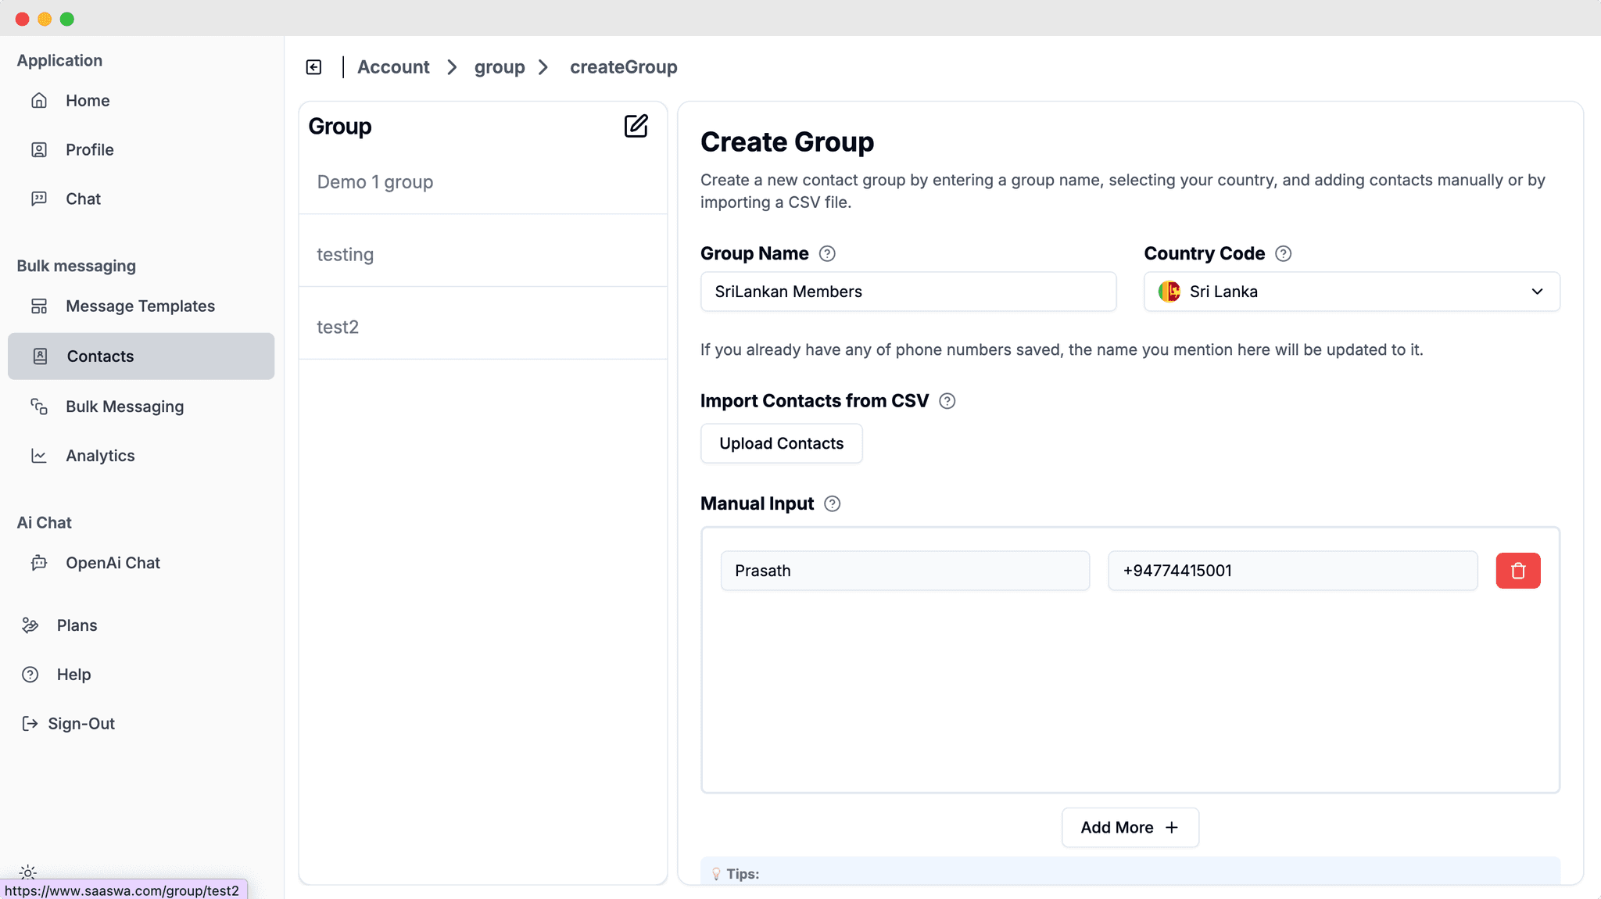Open Bulk Messaging via its icon

pyautogui.click(x=40, y=406)
